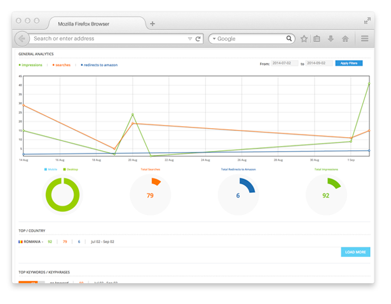
Task: Click the Total Searches label
Action: point(151,169)
